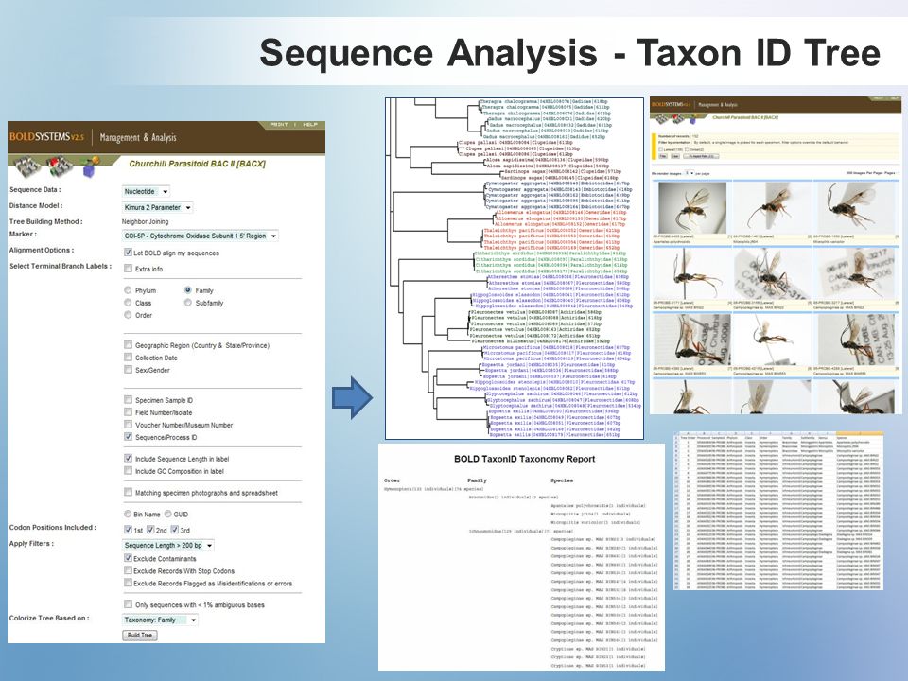908x681 pixels.
Task: Enable the Collection Date checkbox
Action: (x=128, y=358)
